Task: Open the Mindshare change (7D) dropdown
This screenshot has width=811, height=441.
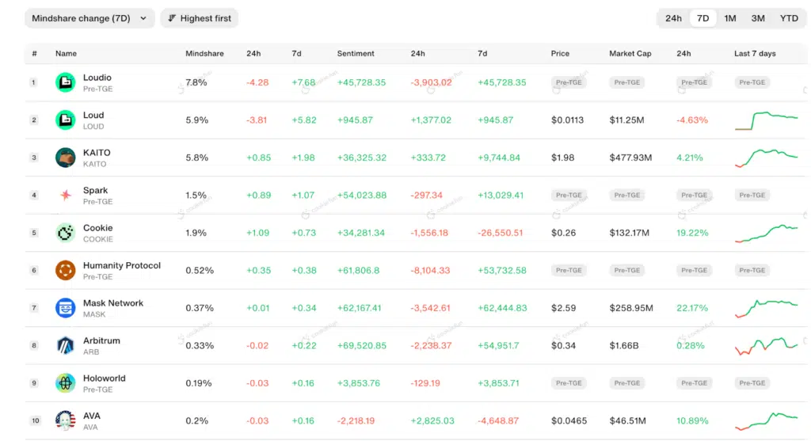Action: (89, 18)
